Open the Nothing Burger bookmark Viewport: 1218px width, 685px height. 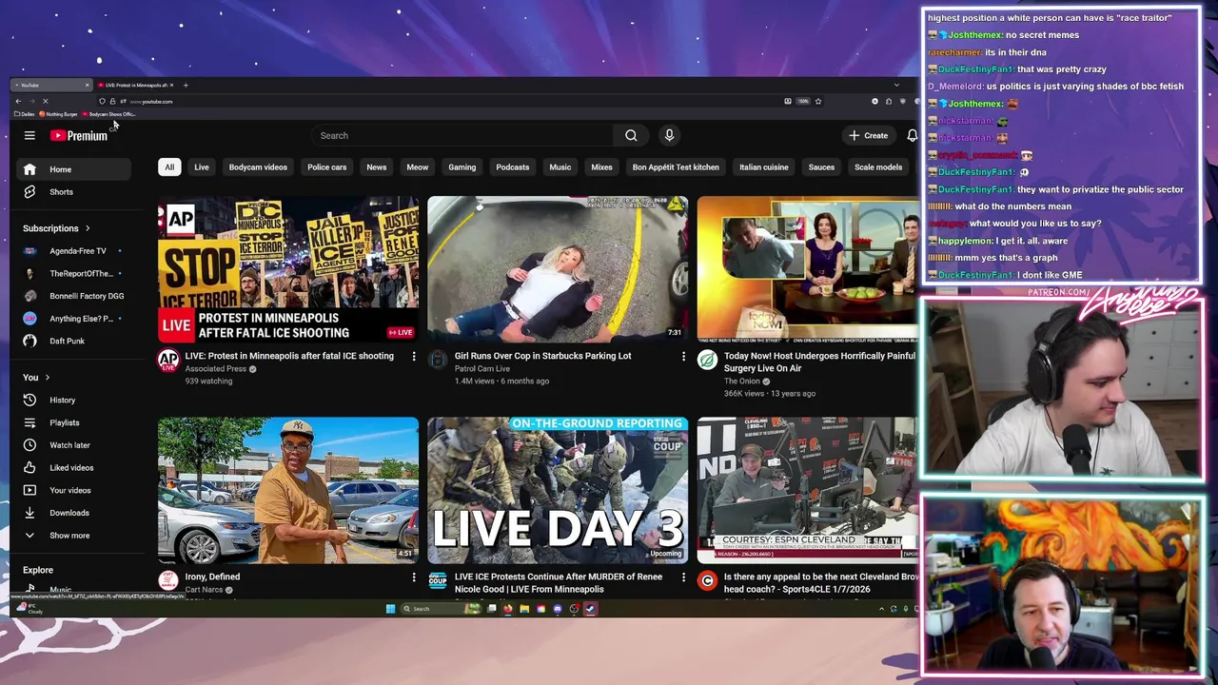click(x=58, y=114)
